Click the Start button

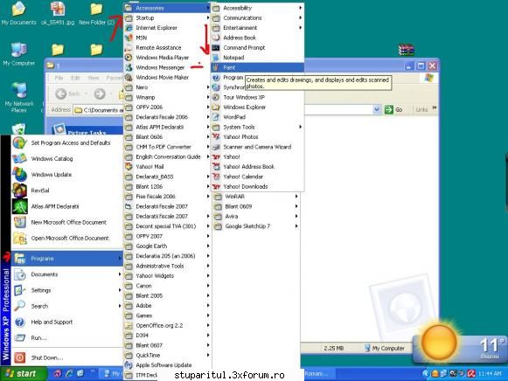point(23,374)
